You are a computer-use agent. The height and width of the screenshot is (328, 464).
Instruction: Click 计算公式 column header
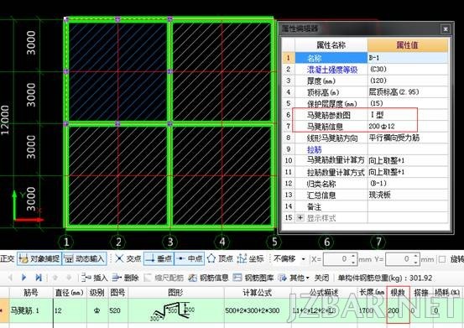tap(257, 293)
